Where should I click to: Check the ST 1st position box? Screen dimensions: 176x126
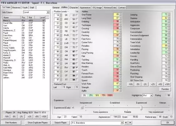[x=77, y=79]
